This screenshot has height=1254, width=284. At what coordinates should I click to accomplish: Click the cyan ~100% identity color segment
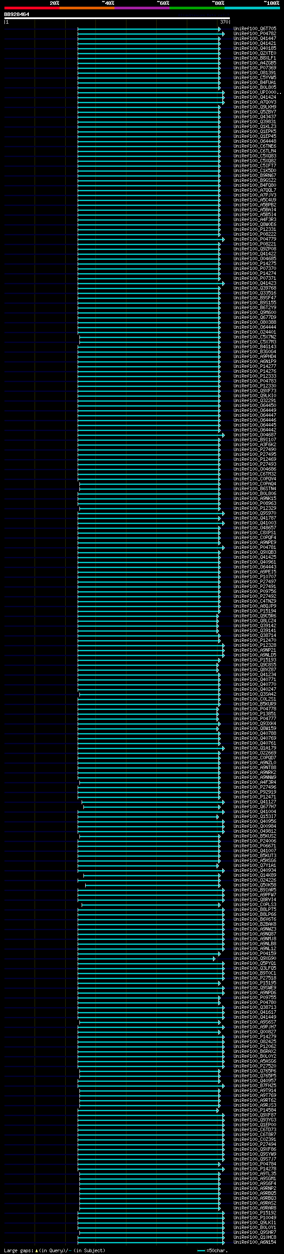click(x=252, y=8)
